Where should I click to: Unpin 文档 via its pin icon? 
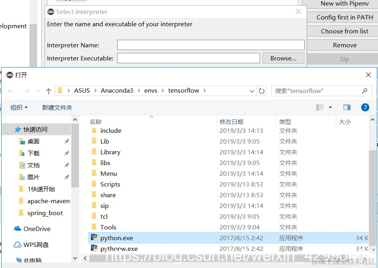click(x=67, y=165)
